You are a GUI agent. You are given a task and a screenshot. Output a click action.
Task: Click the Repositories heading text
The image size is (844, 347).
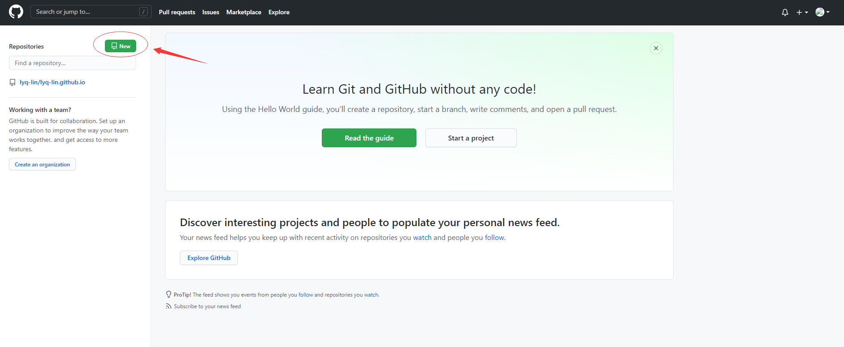[26, 46]
